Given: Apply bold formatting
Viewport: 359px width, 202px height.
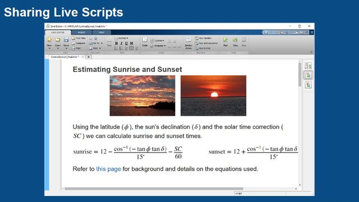Looking at the screenshot, I should 116,43.
